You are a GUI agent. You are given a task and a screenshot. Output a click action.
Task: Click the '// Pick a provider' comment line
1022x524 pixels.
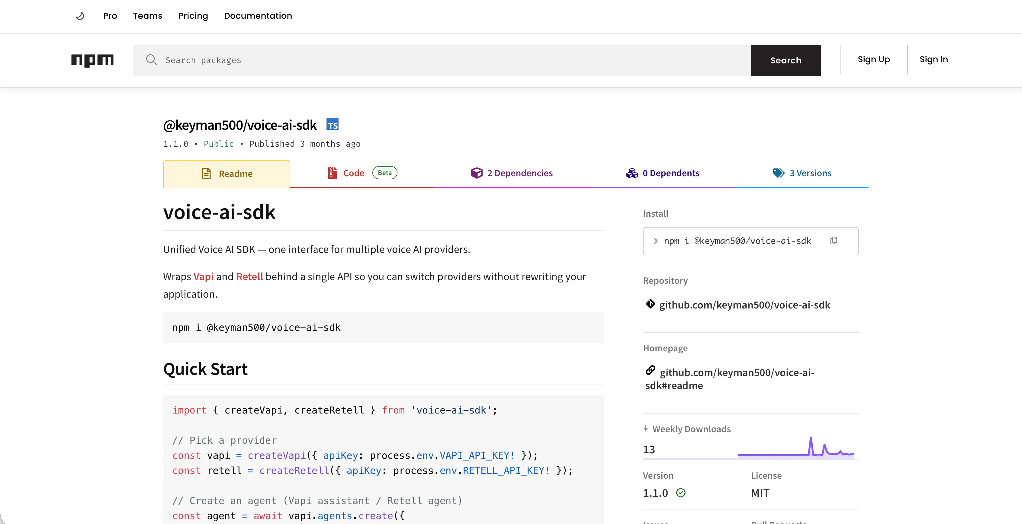click(x=225, y=440)
